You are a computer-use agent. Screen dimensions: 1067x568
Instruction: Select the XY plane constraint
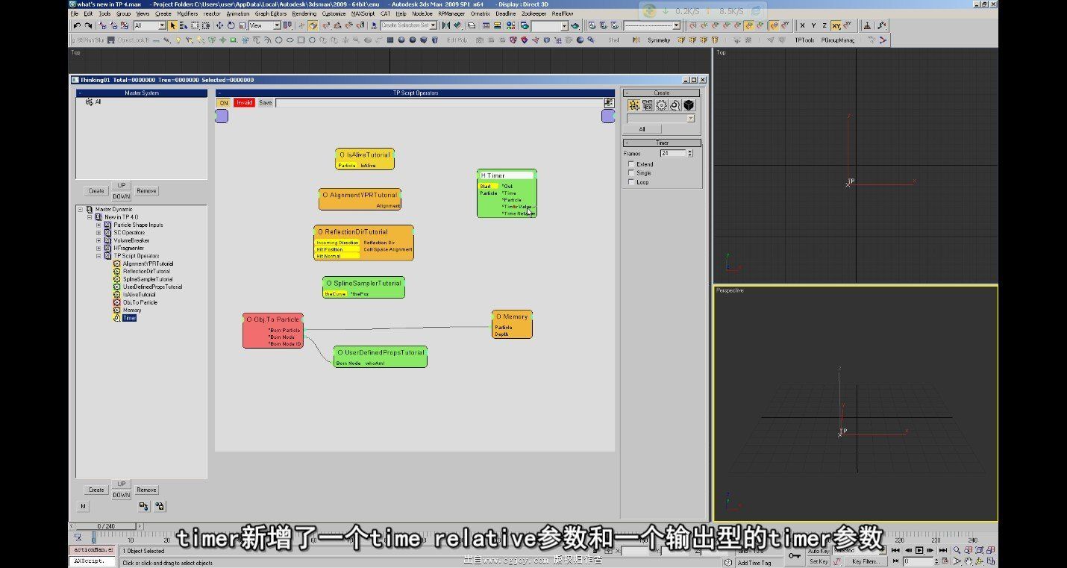pyautogui.click(x=836, y=25)
